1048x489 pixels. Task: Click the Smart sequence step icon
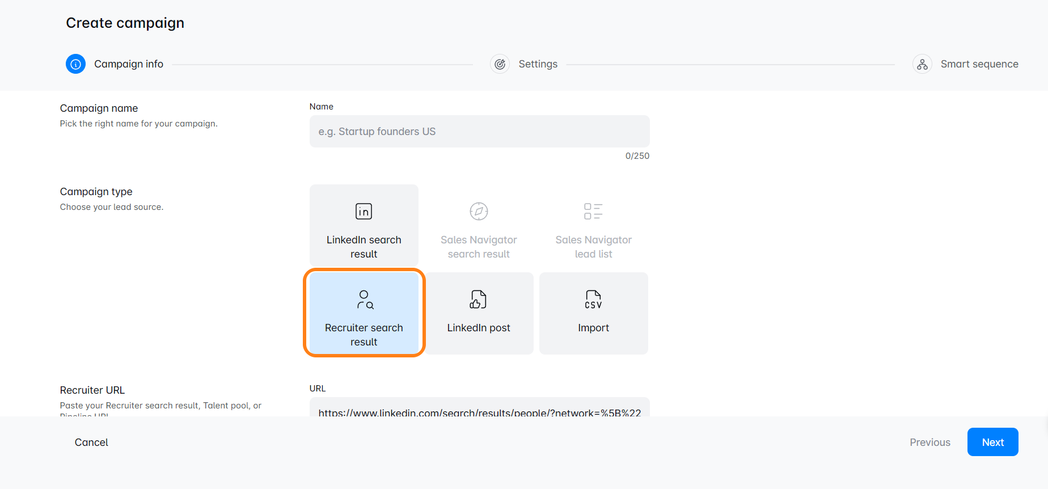[922, 64]
